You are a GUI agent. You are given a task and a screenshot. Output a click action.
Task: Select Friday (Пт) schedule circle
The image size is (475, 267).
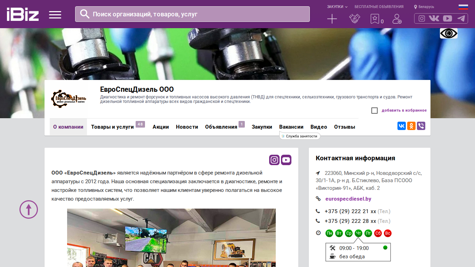(368, 233)
